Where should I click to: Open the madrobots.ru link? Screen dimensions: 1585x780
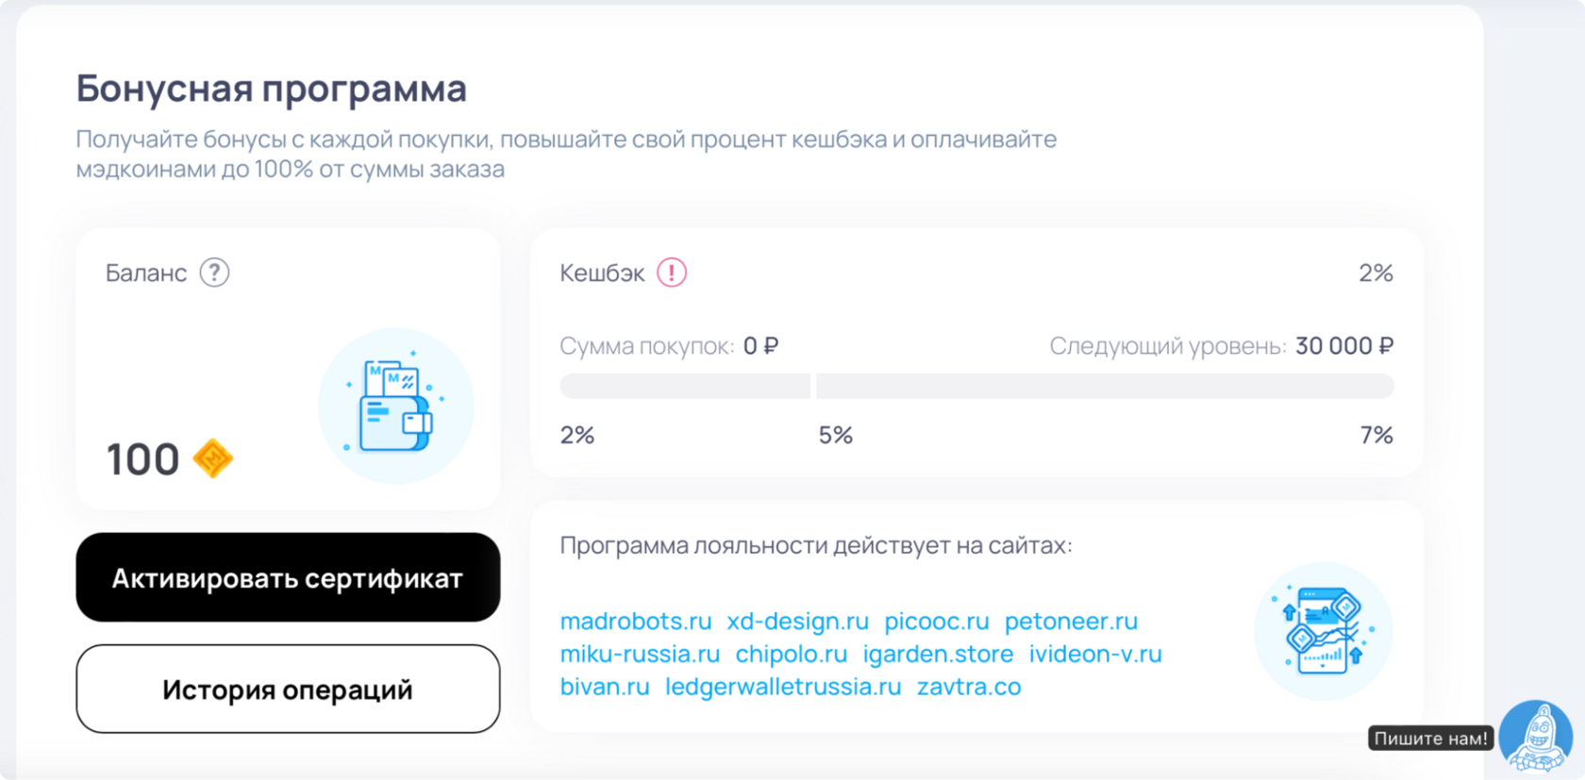(x=636, y=622)
